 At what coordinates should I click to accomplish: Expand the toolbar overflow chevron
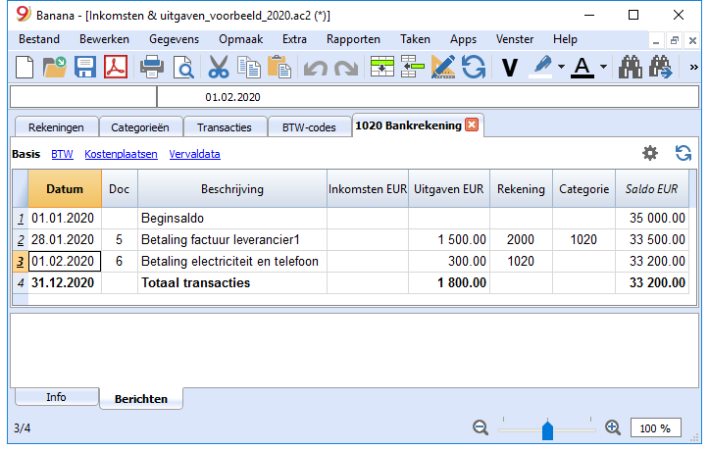point(693,68)
